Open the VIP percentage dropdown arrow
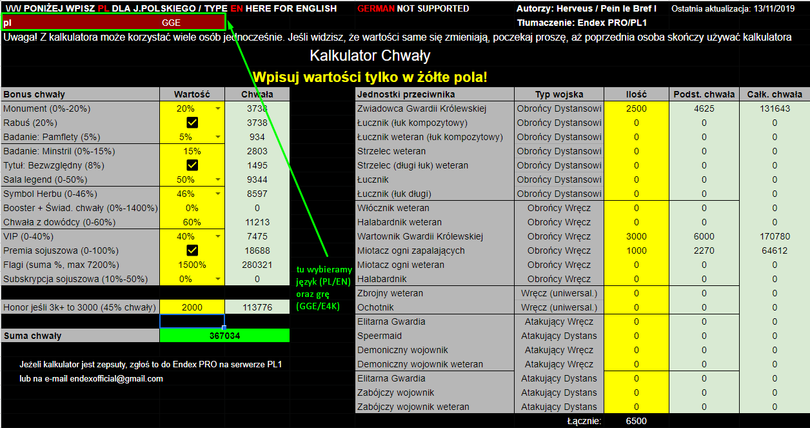Viewport: 810px width, 428px height. [x=218, y=236]
